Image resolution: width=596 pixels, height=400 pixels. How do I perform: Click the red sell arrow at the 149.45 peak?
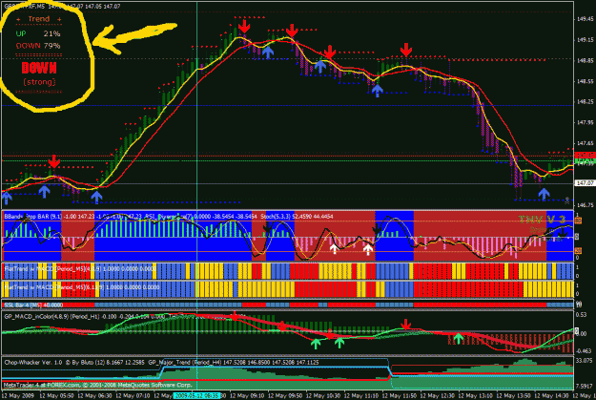click(244, 26)
